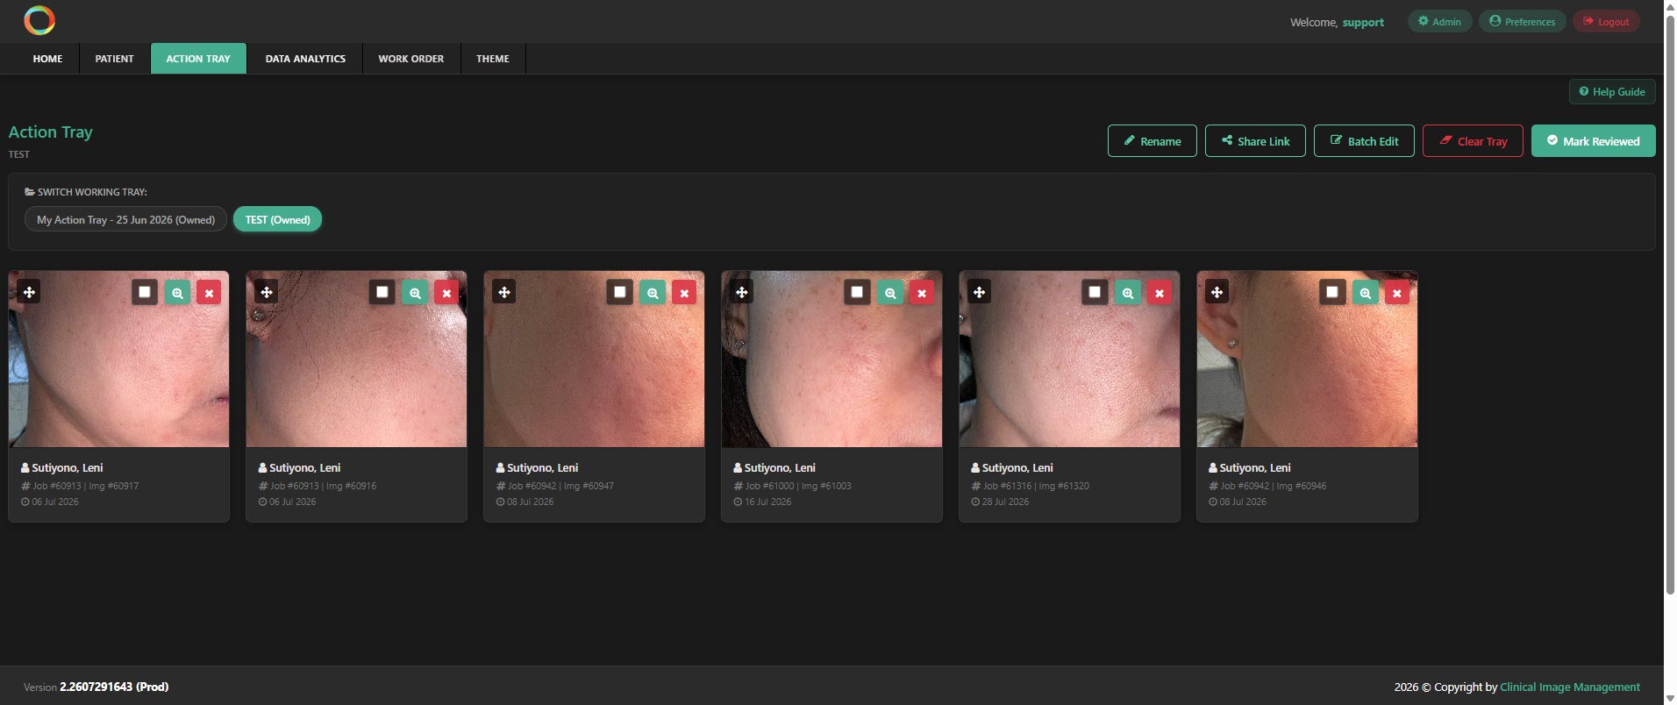Open the Theme tab
The height and width of the screenshot is (705, 1677).
(493, 59)
